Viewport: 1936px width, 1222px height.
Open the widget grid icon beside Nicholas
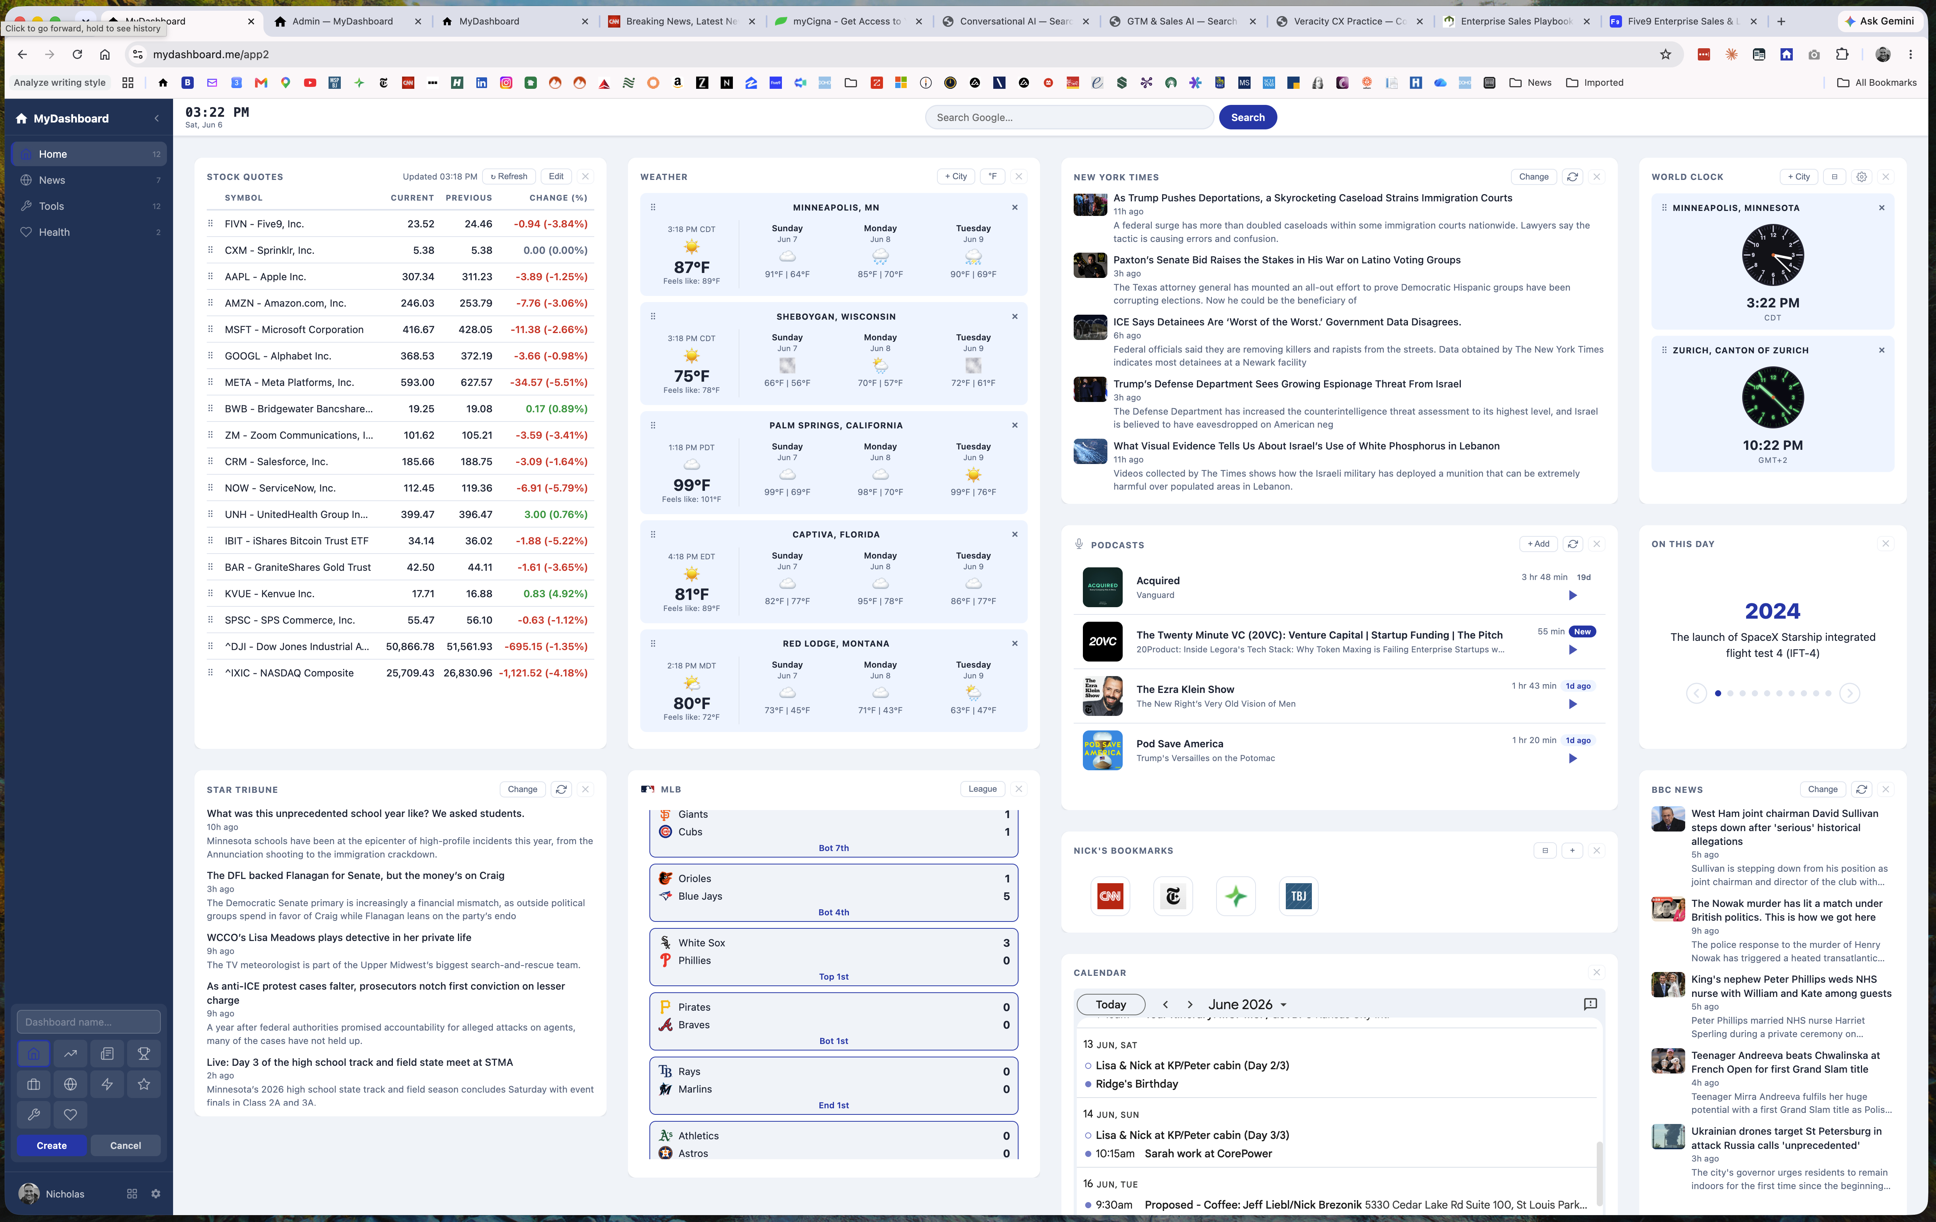(132, 1194)
